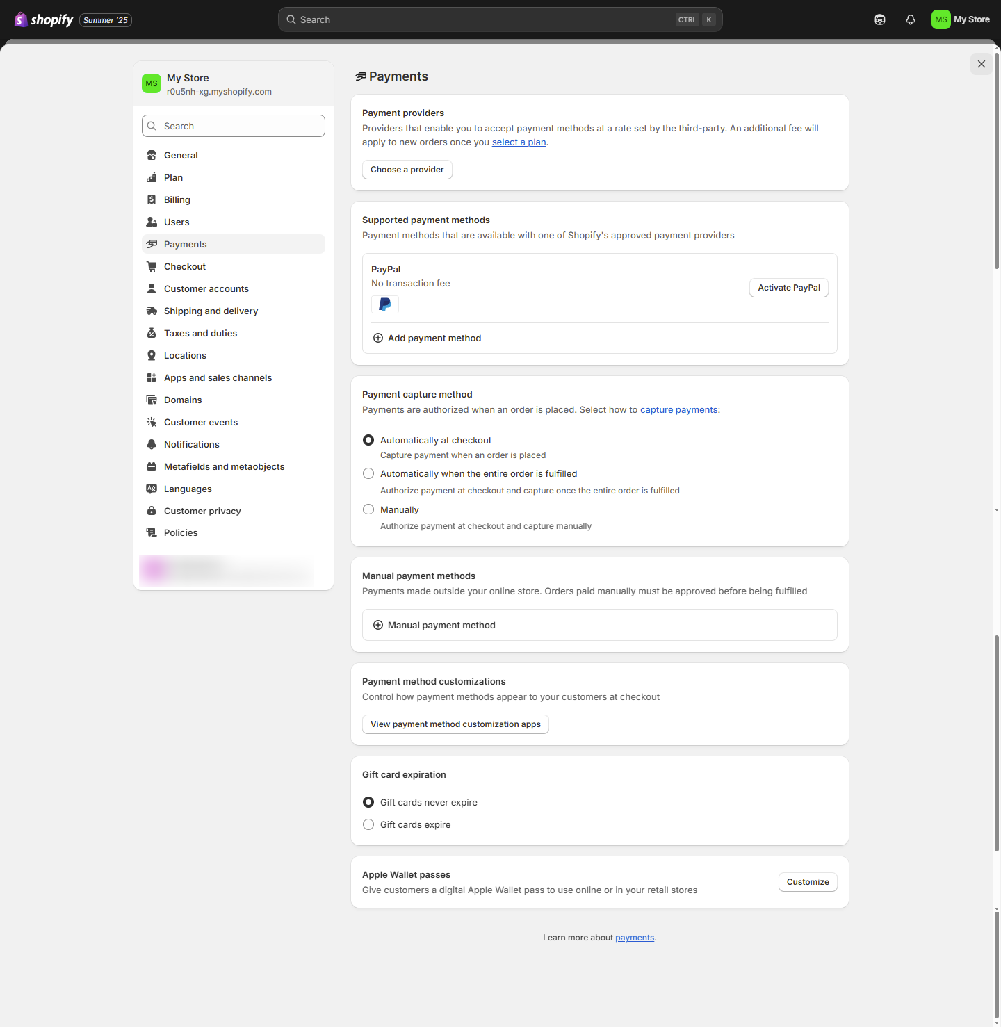Open the Sidekick assistant icon in header

pos(880,19)
